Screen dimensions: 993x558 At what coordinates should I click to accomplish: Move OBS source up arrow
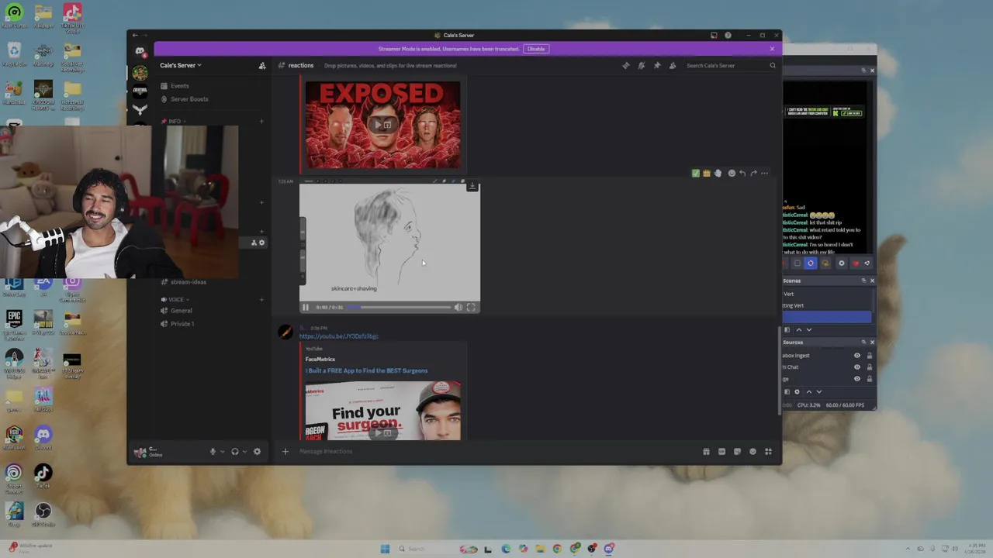(809, 392)
